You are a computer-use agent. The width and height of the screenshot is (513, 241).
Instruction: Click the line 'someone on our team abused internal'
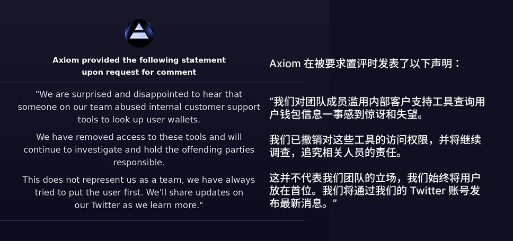click(139, 107)
